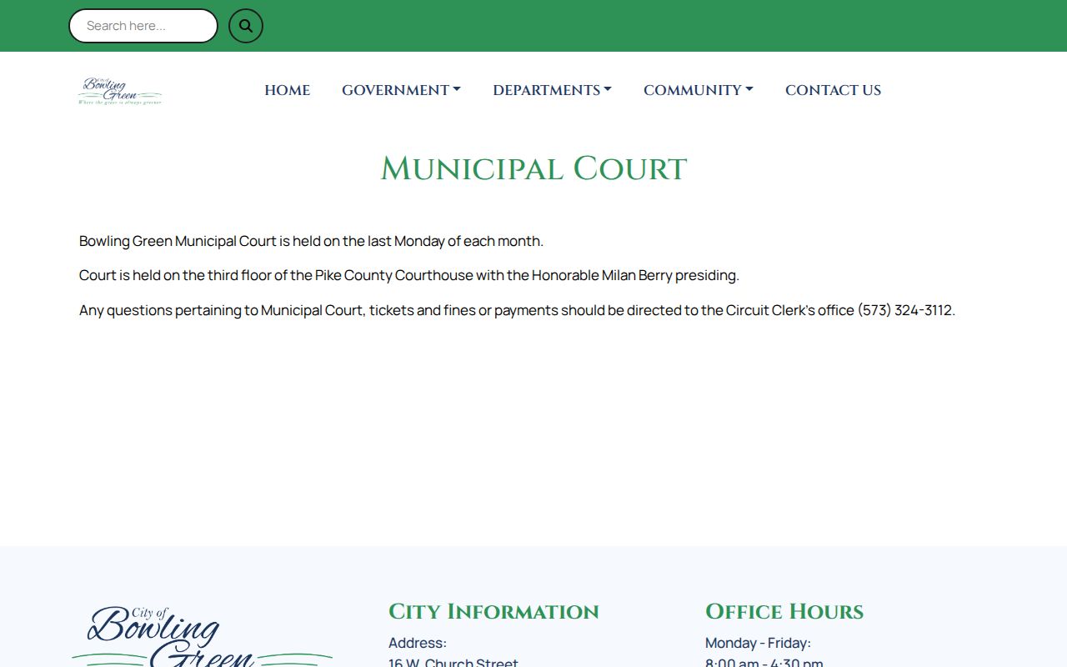Click the sentence about last Monday court
Image resolution: width=1067 pixels, height=667 pixels.
[x=311, y=241]
